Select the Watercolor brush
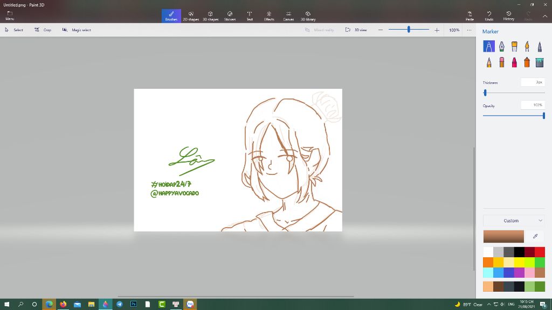Screen dimensions: 552x310 [x=527, y=46]
